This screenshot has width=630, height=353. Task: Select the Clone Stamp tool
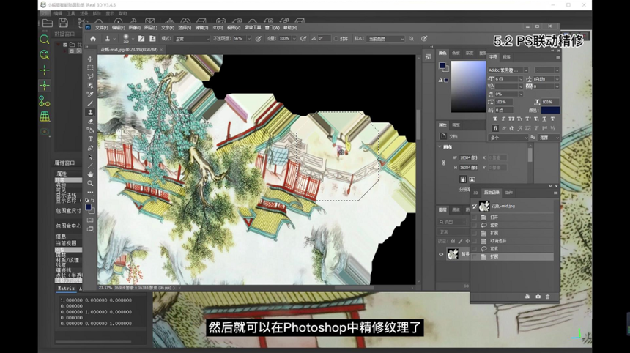(x=90, y=112)
